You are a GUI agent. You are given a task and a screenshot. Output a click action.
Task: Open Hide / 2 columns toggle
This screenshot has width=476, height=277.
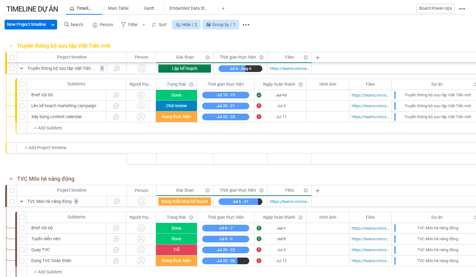(x=186, y=25)
